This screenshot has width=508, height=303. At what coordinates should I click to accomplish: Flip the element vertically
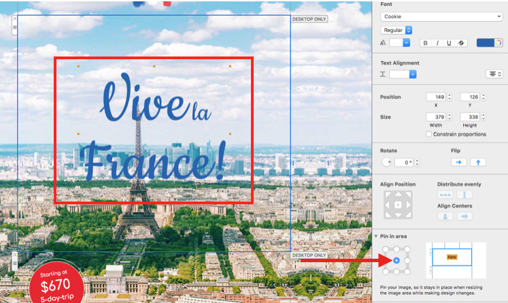[x=478, y=162]
